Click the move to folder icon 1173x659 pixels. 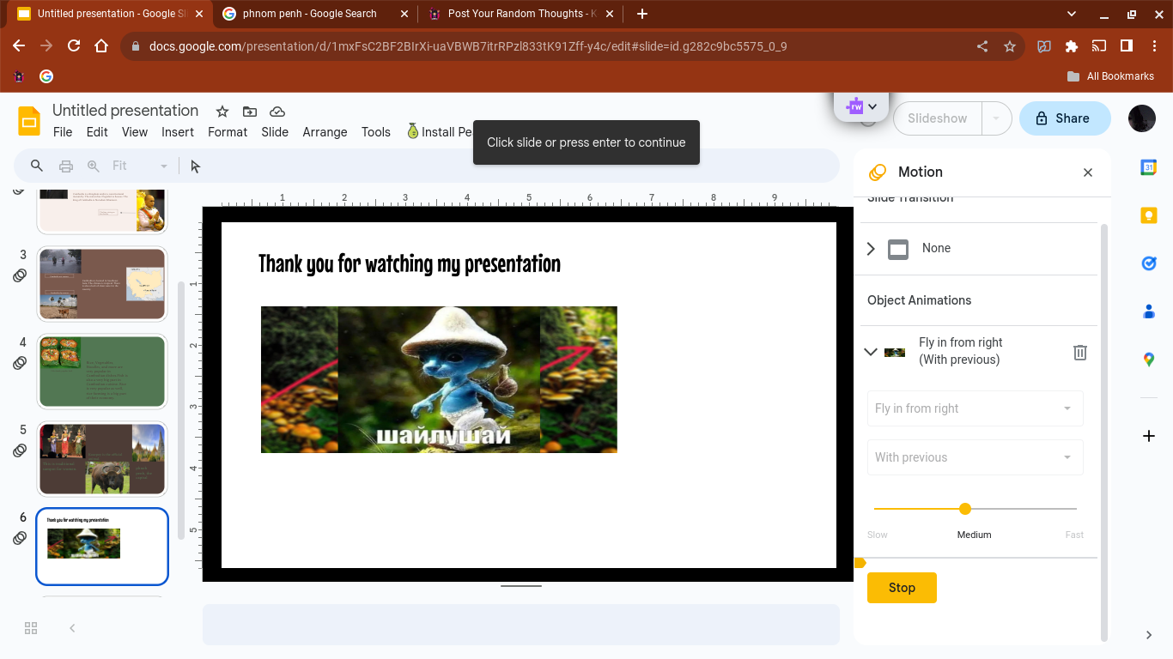coord(250,112)
